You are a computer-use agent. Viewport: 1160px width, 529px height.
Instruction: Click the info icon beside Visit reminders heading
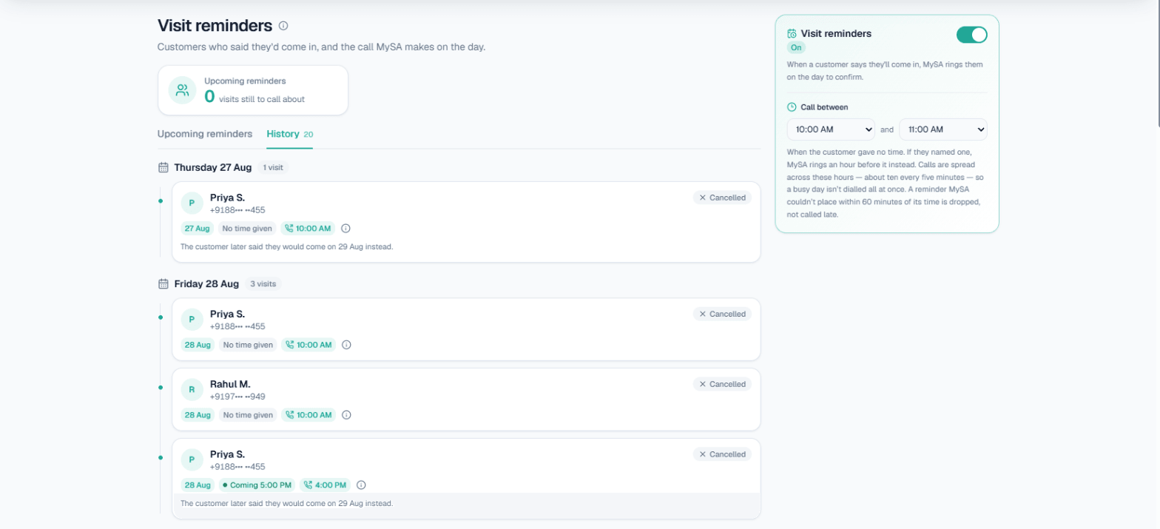tap(283, 26)
